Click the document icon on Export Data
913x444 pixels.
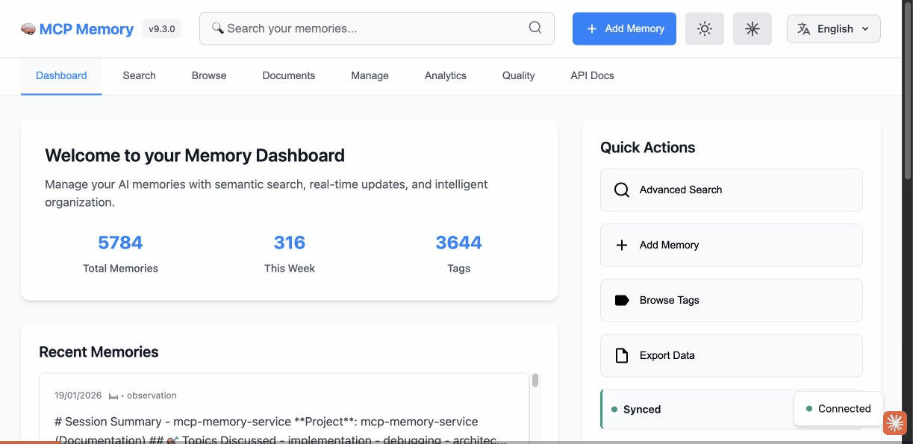[x=621, y=355]
